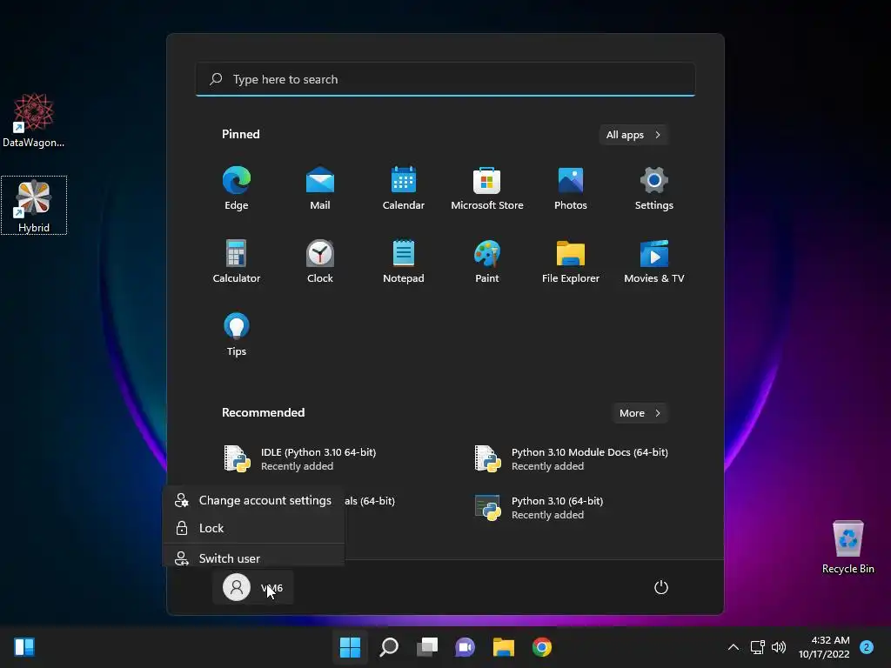Launch the Tips app
Screen dimensions: 891x668
coord(237,335)
